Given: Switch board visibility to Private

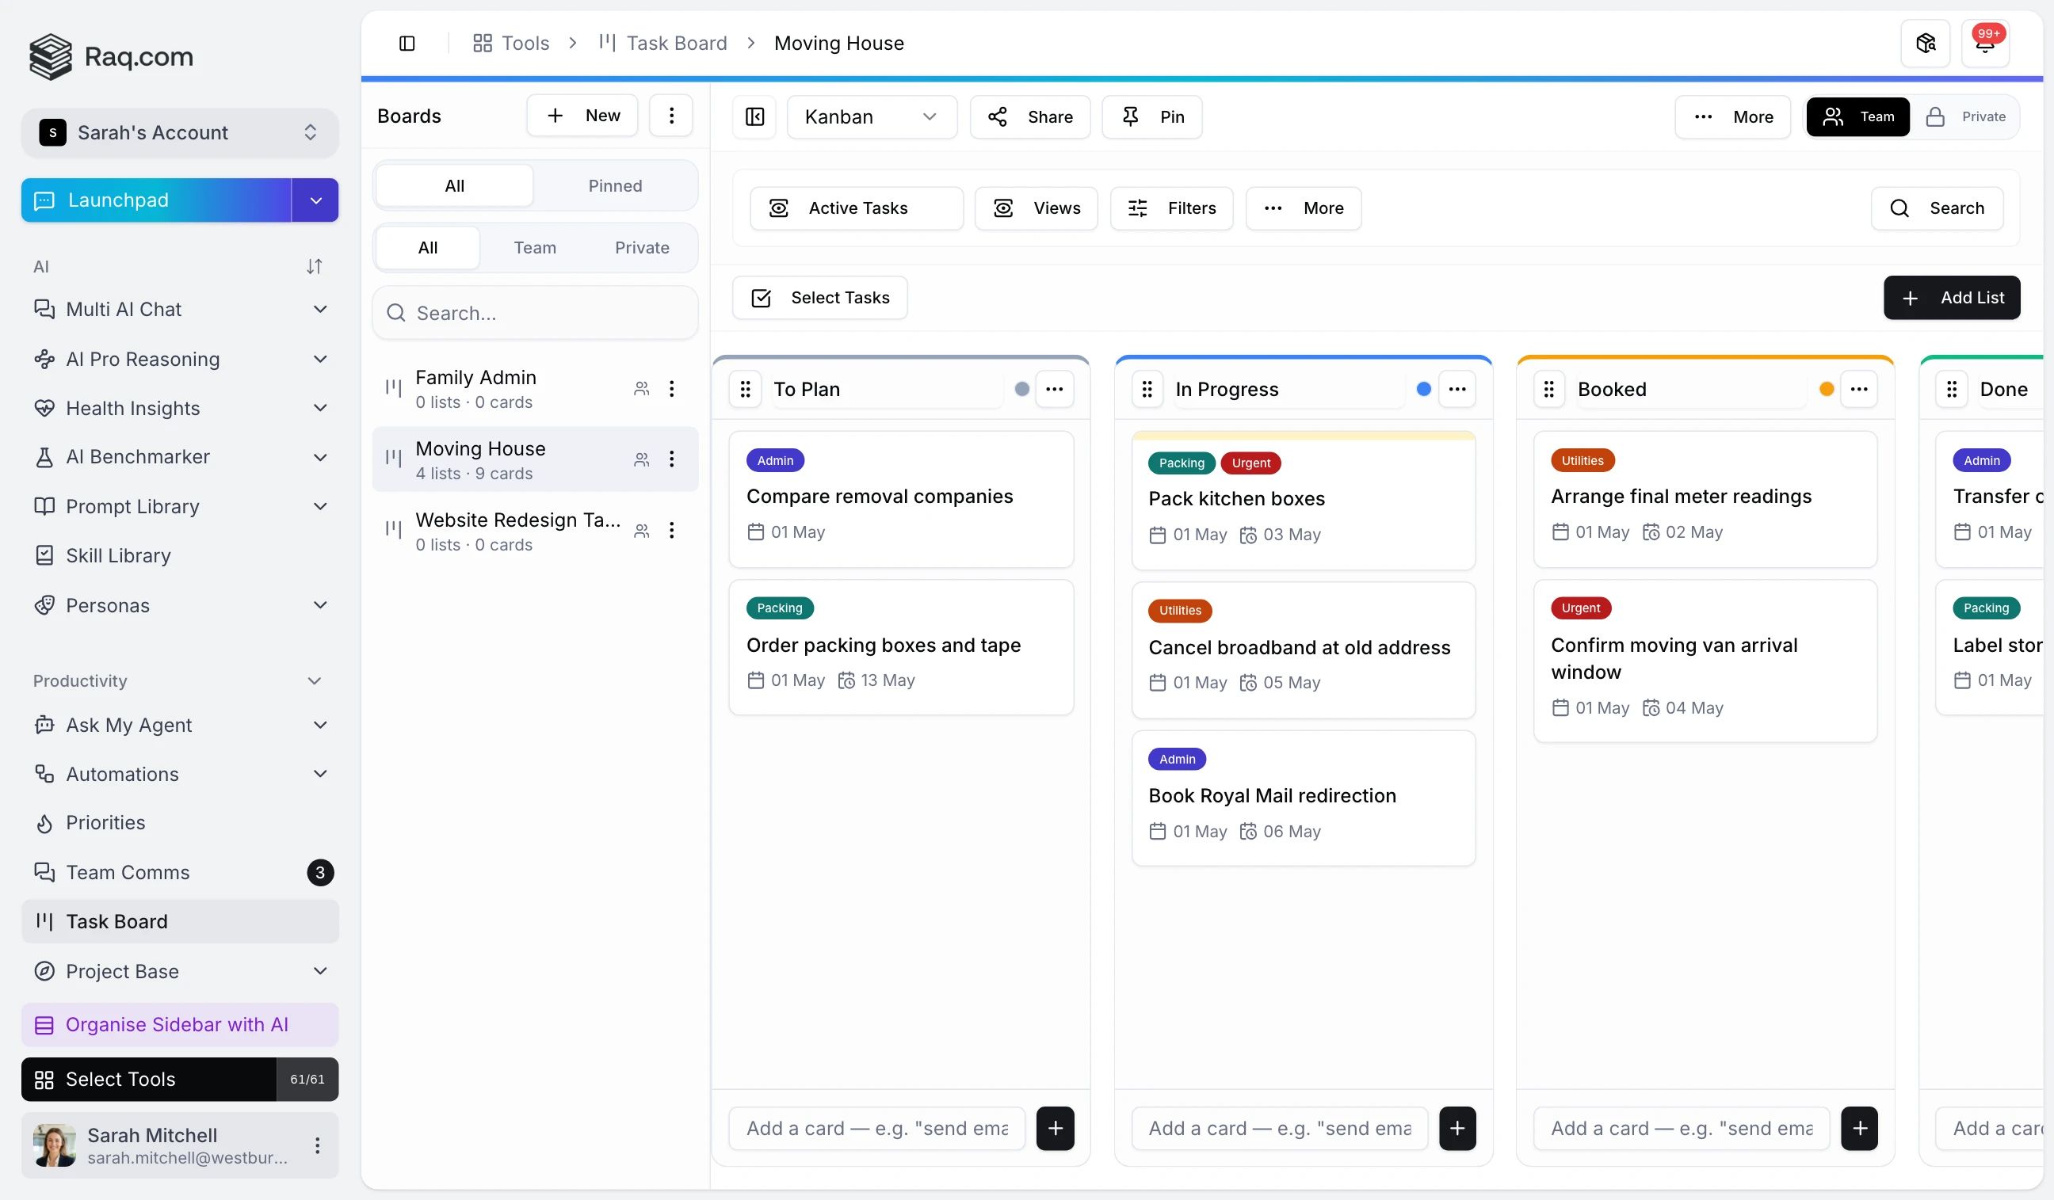Looking at the screenshot, I should click(x=1966, y=117).
